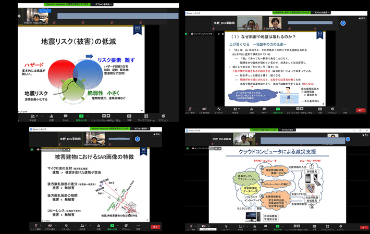Expand view options (オプションを表示) in クラウドコンピュータ window

[287, 129]
